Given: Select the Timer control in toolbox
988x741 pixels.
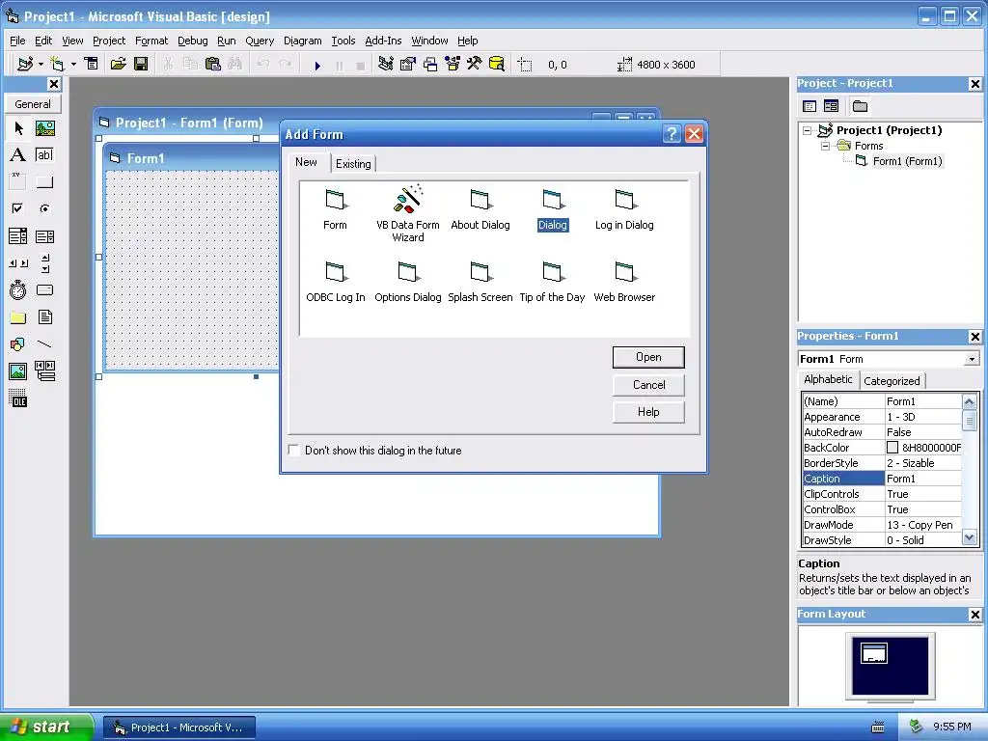Looking at the screenshot, I should point(18,289).
